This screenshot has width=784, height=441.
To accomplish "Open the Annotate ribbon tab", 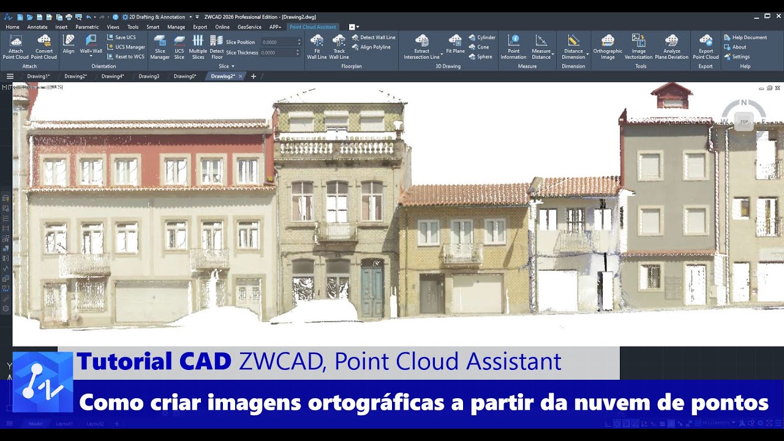I will 37,27.
